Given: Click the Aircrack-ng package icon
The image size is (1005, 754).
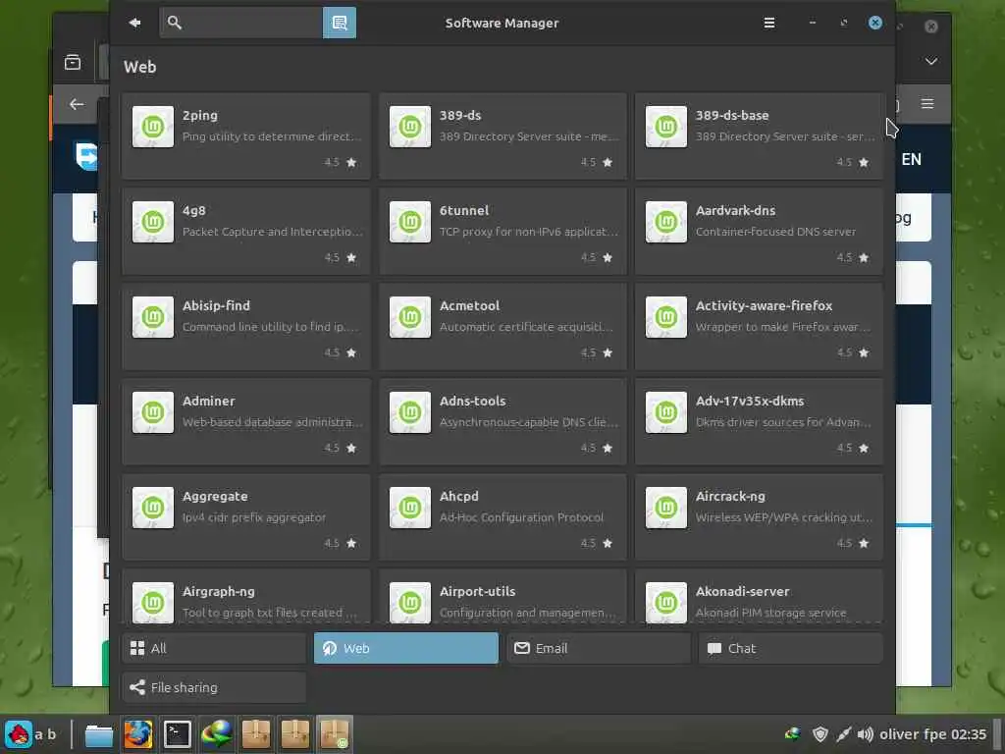Looking at the screenshot, I should click(666, 508).
